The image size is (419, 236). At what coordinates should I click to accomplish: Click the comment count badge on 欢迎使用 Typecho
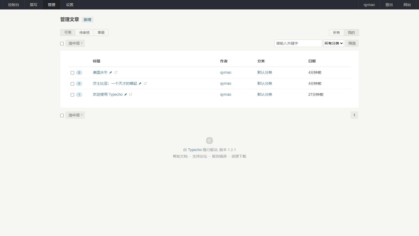79,95
